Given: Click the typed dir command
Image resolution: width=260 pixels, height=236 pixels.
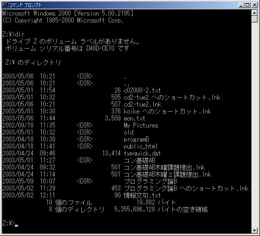Looking at the screenshot, I should [19, 34].
